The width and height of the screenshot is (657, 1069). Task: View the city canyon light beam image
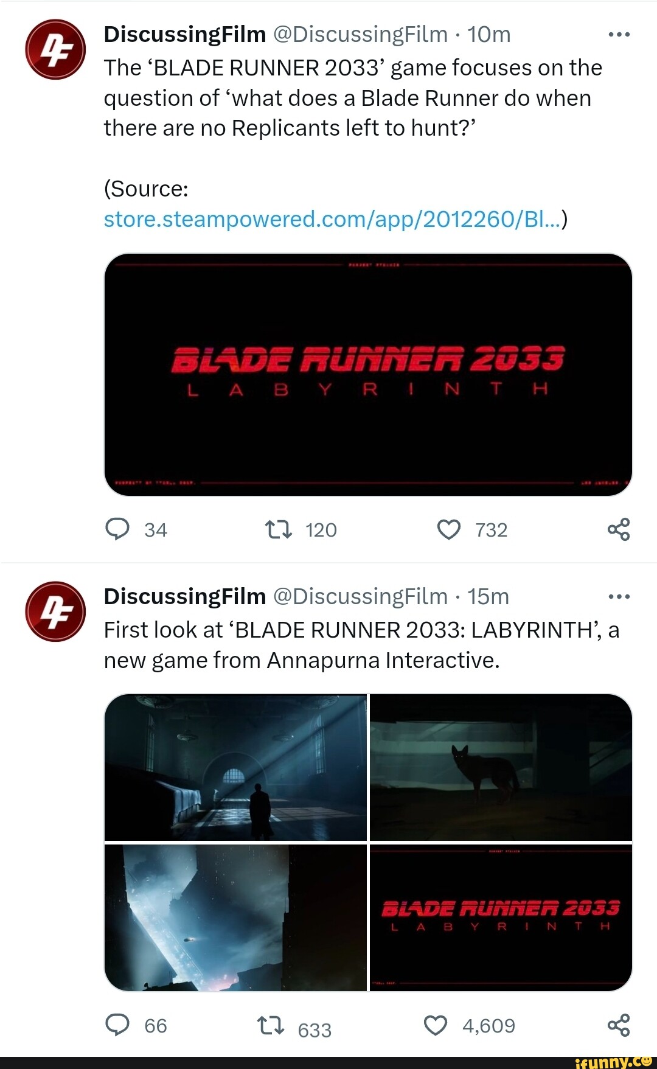coord(235,918)
